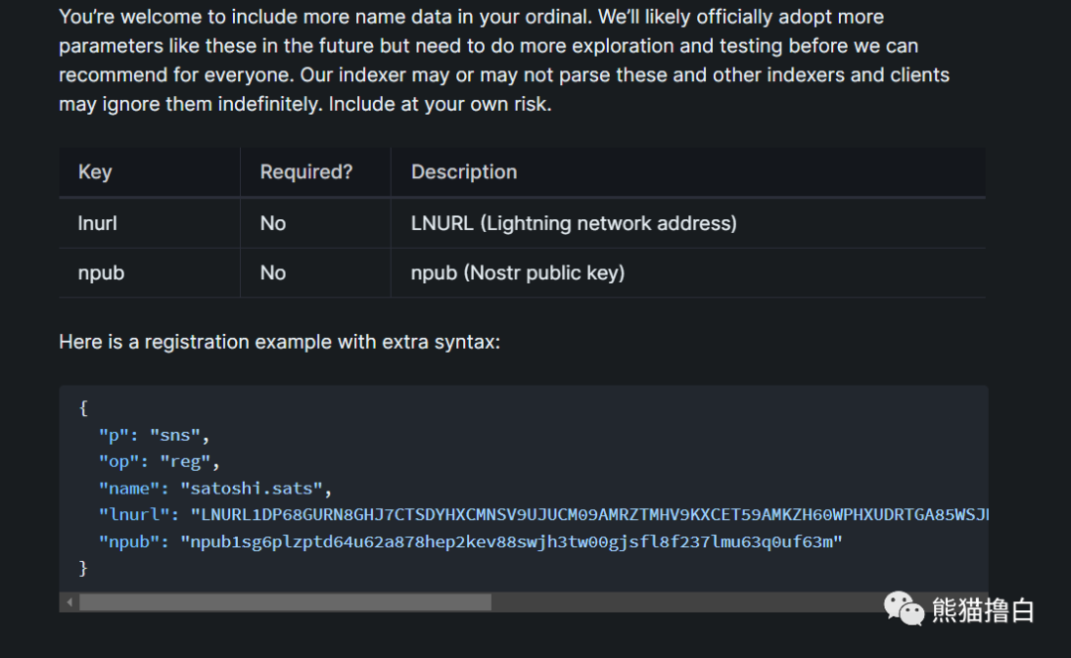Click the left arrow of the horizontal scrollbar
This screenshot has width=1071, height=658.
click(69, 603)
